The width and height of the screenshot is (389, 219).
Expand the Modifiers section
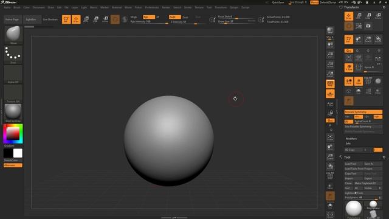click(351, 139)
